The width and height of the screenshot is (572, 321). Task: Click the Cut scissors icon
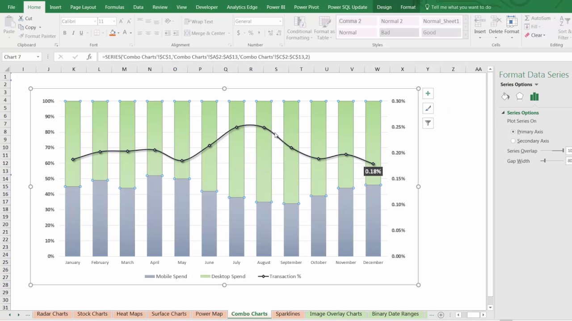click(21, 18)
